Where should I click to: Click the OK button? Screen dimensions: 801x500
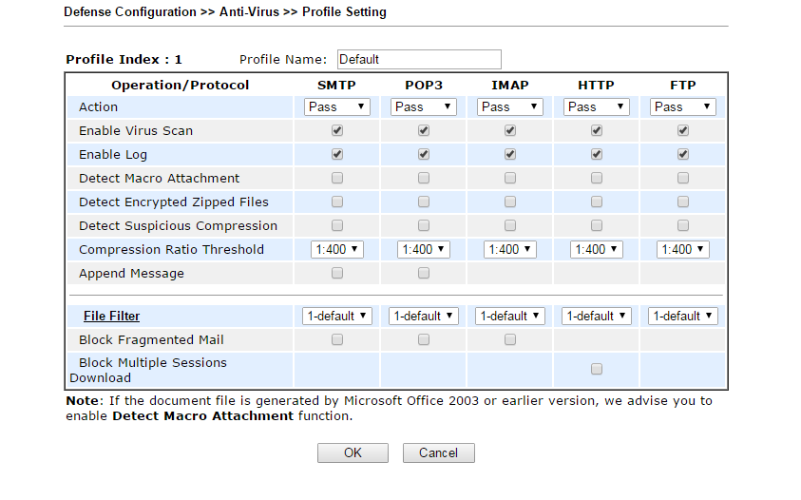pos(353,452)
